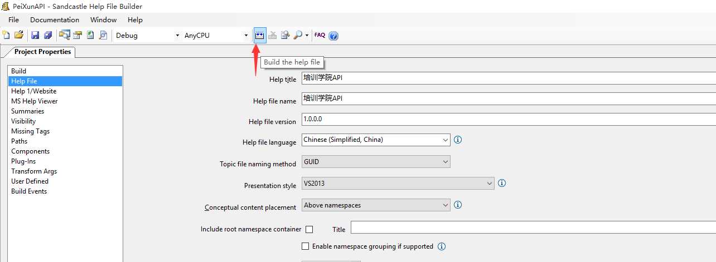Click the Open project folder icon
The image size is (716, 262).
[x=18, y=35]
